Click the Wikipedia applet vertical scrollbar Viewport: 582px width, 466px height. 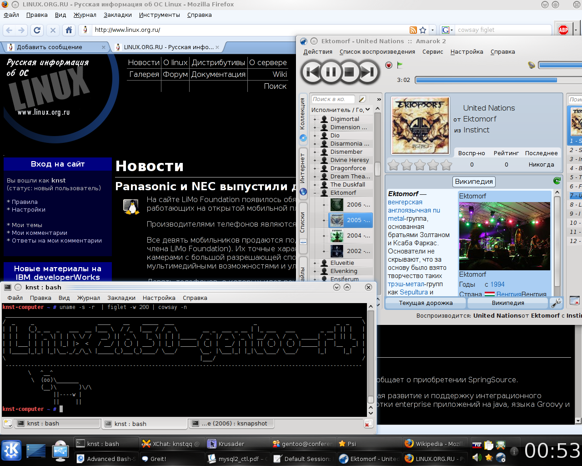(x=557, y=243)
